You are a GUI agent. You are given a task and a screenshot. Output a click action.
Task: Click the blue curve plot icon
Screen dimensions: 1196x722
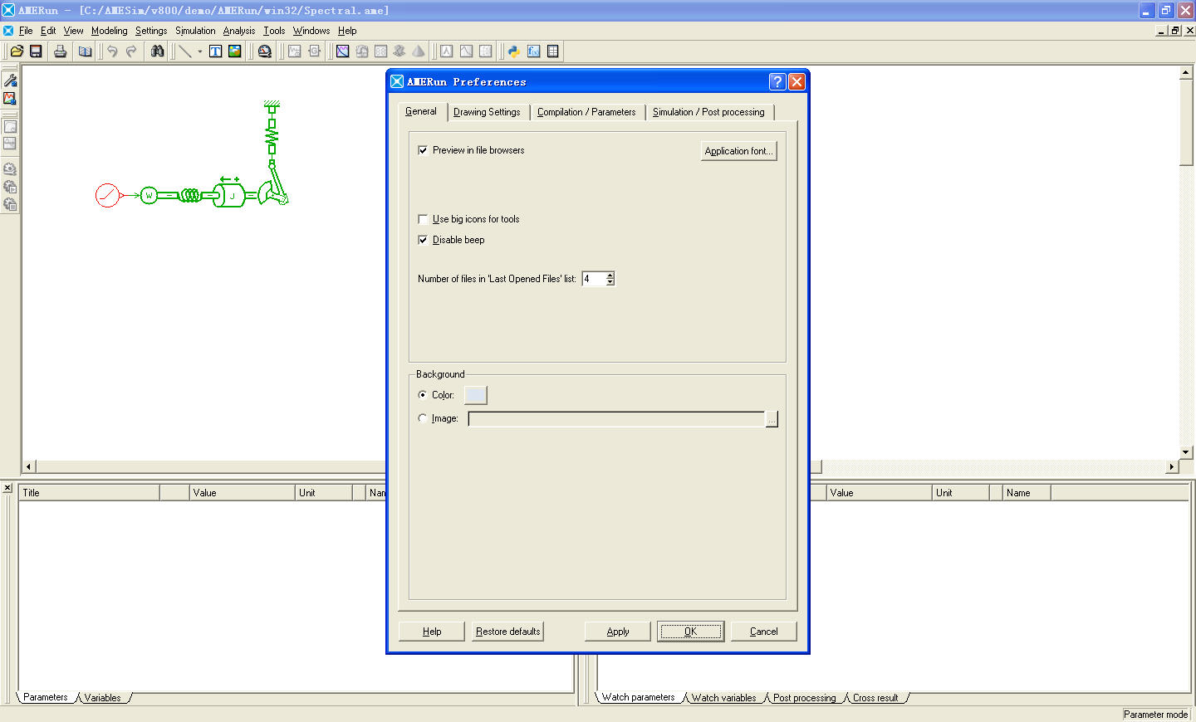pyautogui.click(x=342, y=51)
